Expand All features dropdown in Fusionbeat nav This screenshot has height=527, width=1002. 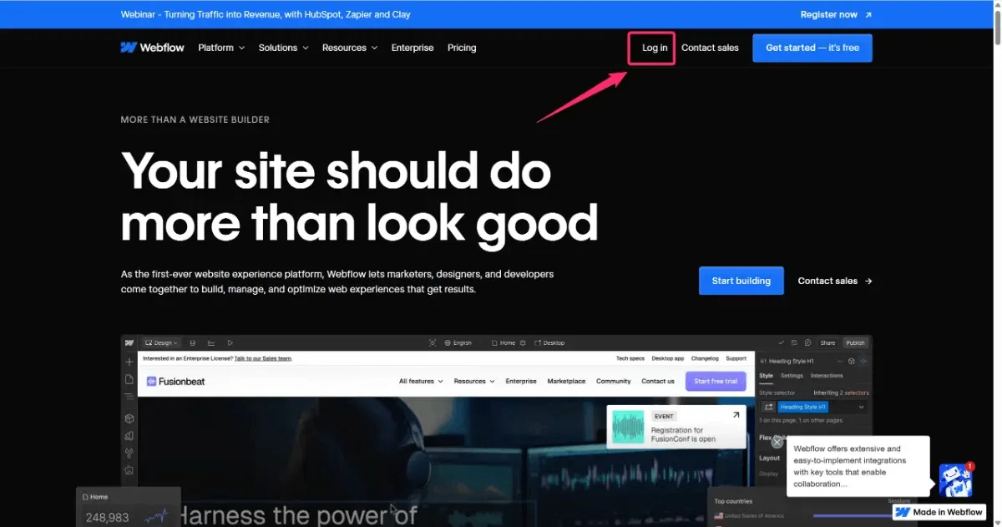pyautogui.click(x=420, y=381)
